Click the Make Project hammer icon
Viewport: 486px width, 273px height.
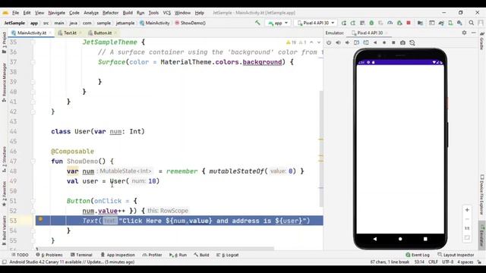click(257, 23)
